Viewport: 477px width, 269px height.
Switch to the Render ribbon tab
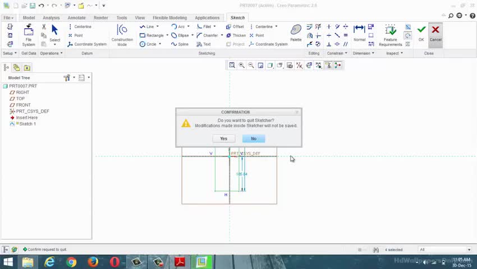point(100,17)
